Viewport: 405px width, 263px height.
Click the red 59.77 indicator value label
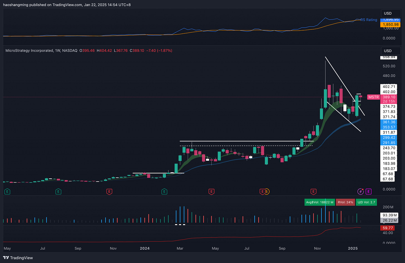(388, 228)
